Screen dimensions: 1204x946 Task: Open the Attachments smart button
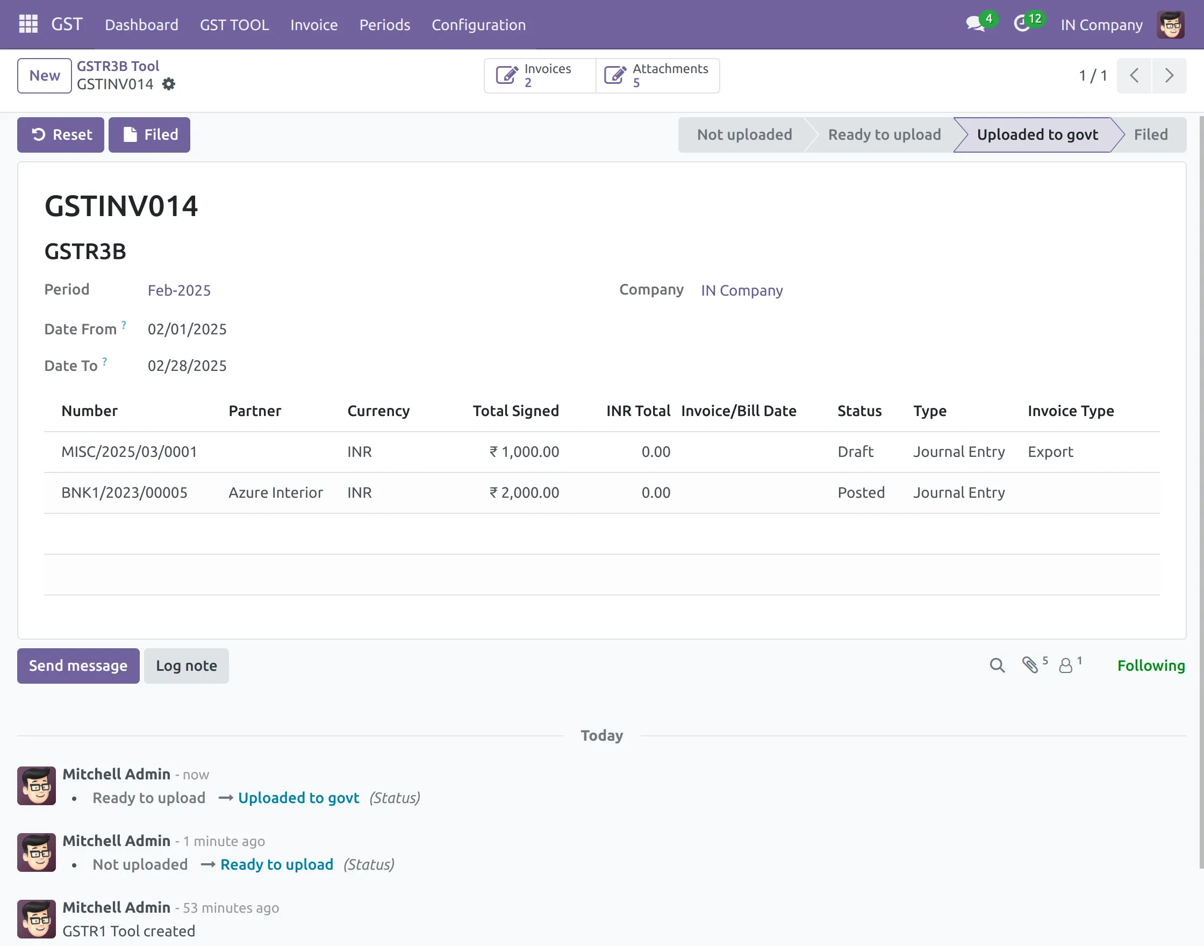(x=657, y=75)
